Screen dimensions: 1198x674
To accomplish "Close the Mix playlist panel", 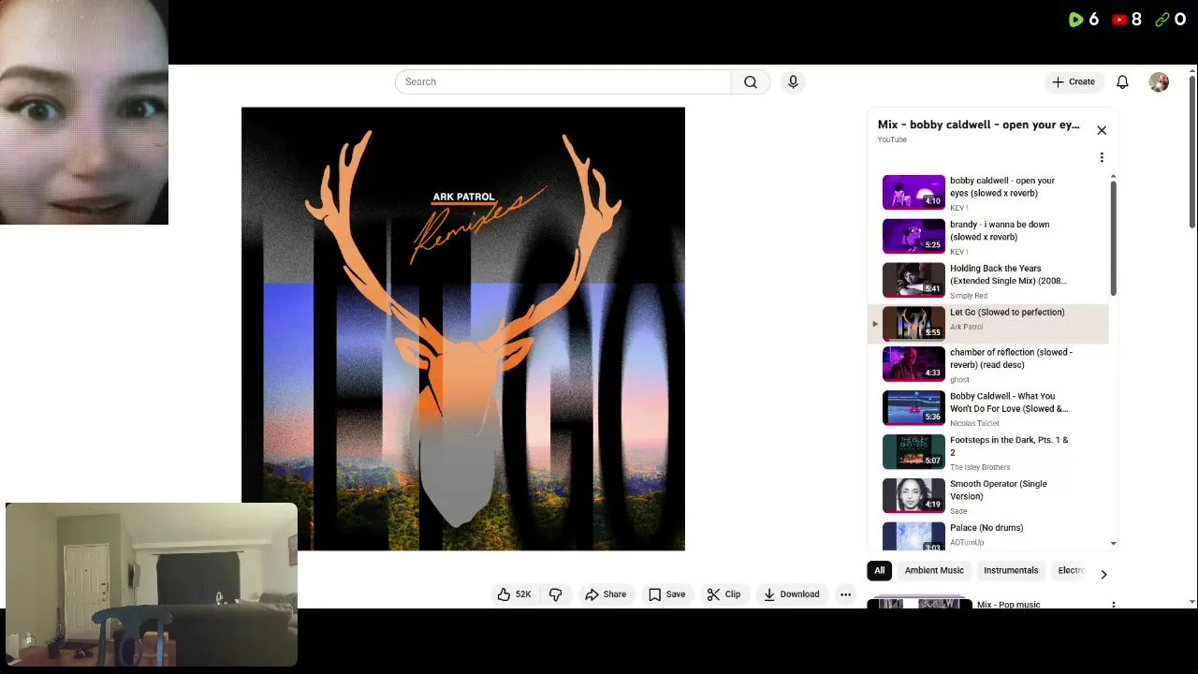I will click(x=1102, y=130).
